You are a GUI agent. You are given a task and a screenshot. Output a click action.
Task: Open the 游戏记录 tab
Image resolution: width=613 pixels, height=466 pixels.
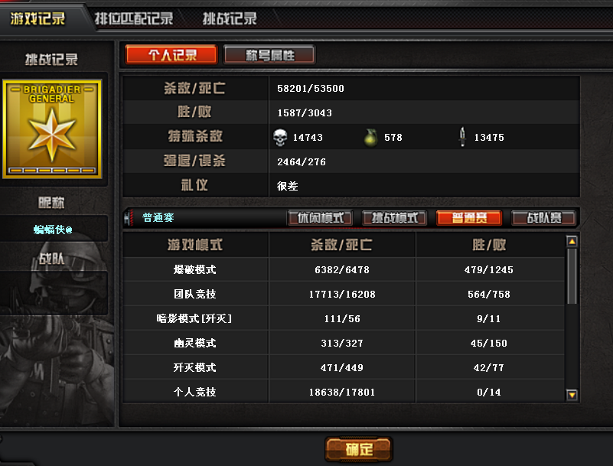38,18
